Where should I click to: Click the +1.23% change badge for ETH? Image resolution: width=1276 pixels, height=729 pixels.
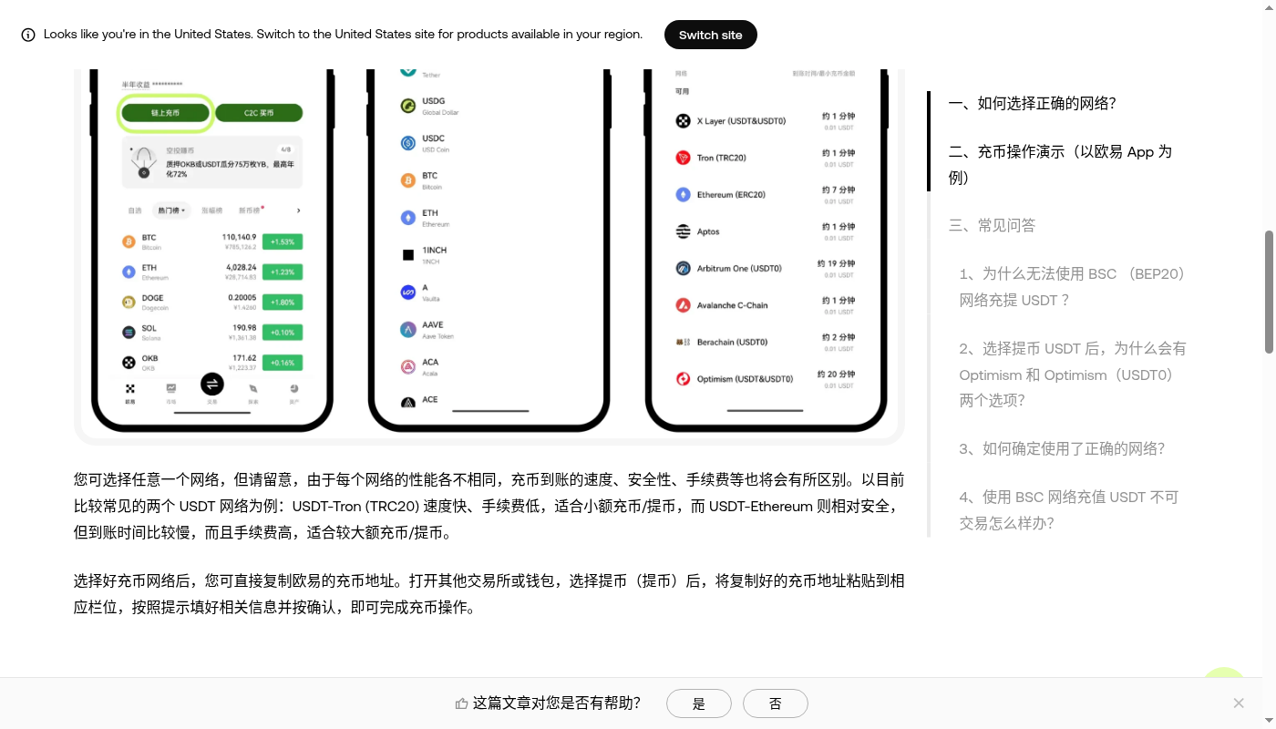click(x=283, y=272)
